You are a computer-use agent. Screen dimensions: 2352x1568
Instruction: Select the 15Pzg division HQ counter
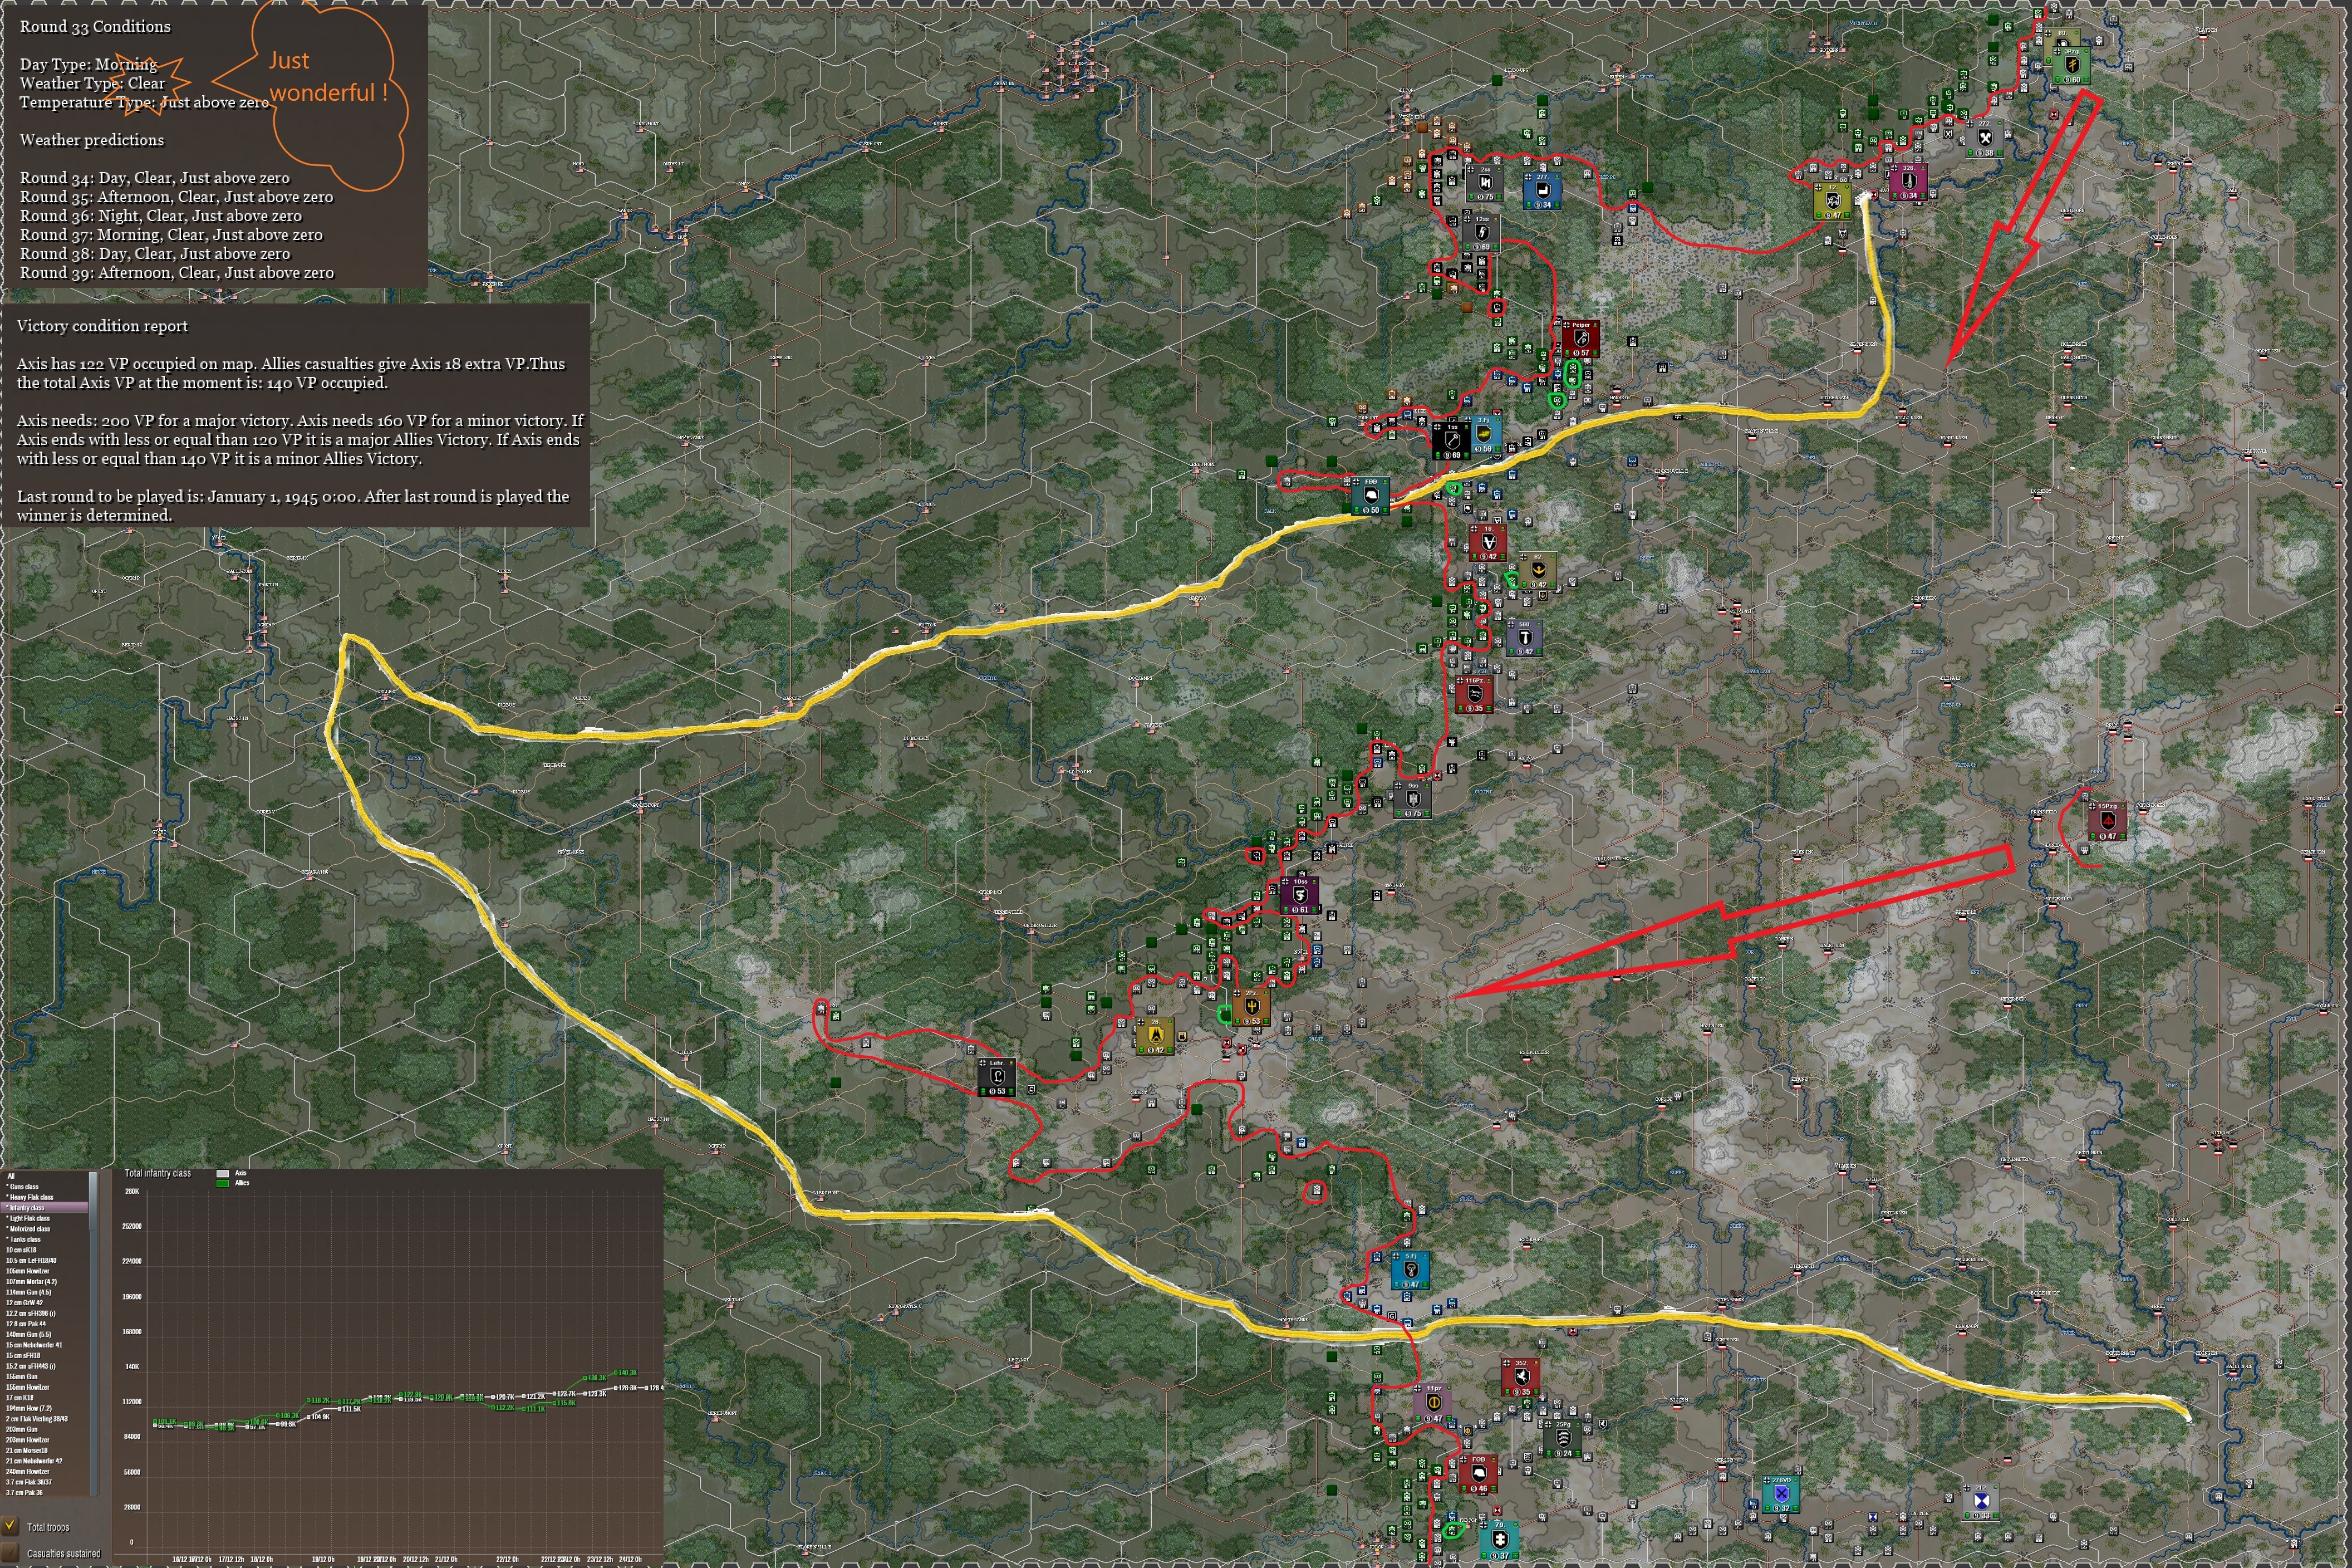click(2107, 820)
